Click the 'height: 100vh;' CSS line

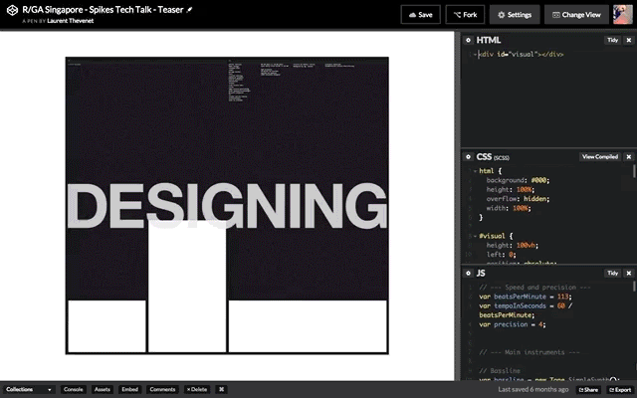(x=513, y=246)
